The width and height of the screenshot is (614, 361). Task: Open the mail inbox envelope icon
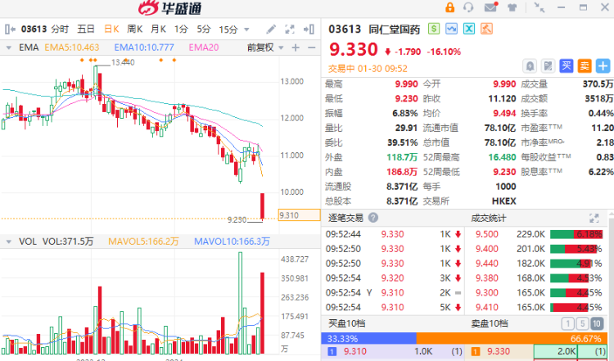tap(490, 7)
